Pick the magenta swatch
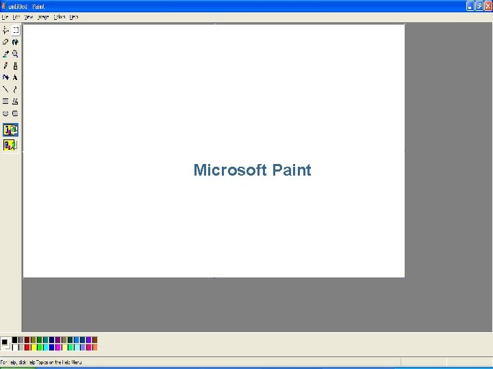 click(58, 347)
